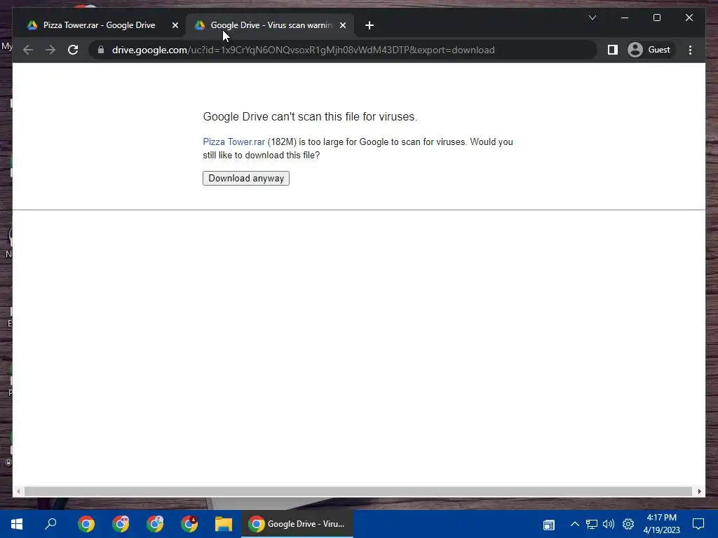Open the notification center
The height and width of the screenshot is (538, 718).
pyautogui.click(x=698, y=524)
